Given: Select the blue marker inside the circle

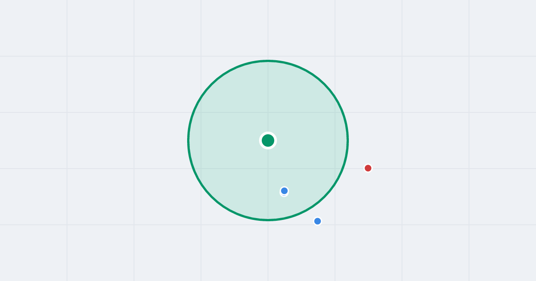Looking at the screenshot, I should point(284,191).
